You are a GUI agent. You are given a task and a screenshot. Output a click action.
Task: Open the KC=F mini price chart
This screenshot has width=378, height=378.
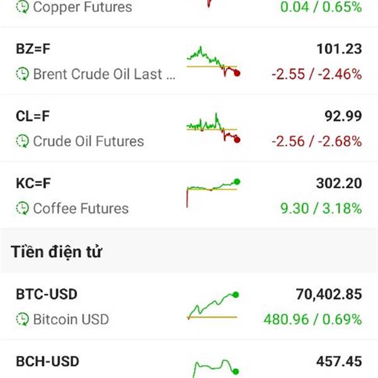(x=213, y=192)
